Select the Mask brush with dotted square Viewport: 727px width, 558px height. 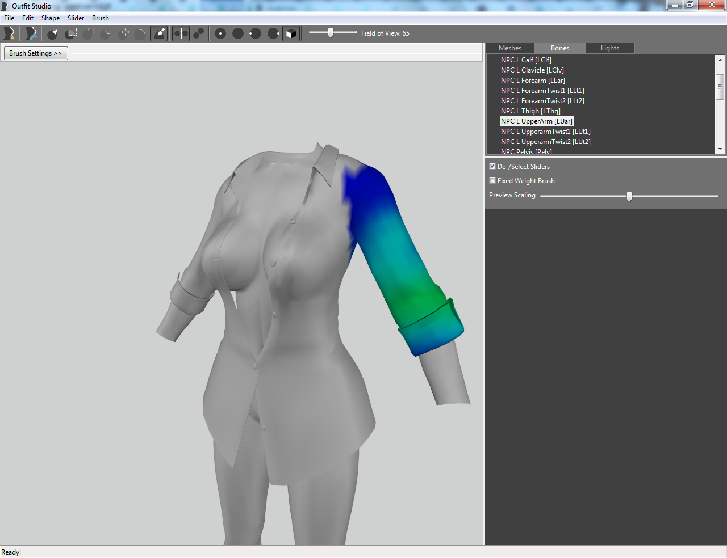(x=71, y=33)
